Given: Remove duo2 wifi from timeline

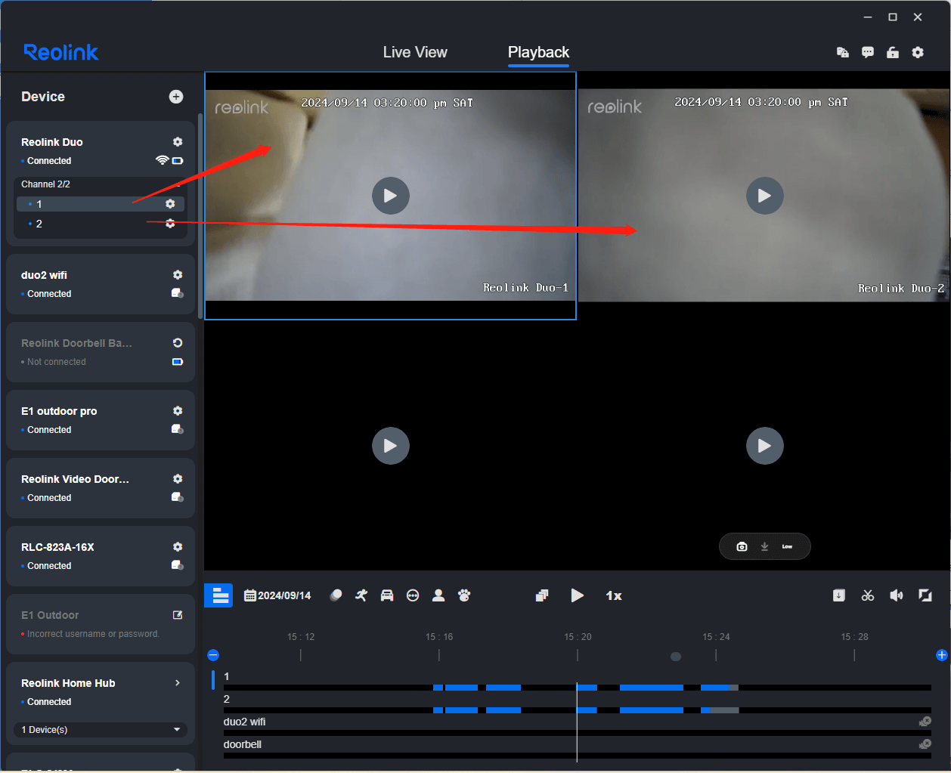Looking at the screenshot, I should coord(925,722).
